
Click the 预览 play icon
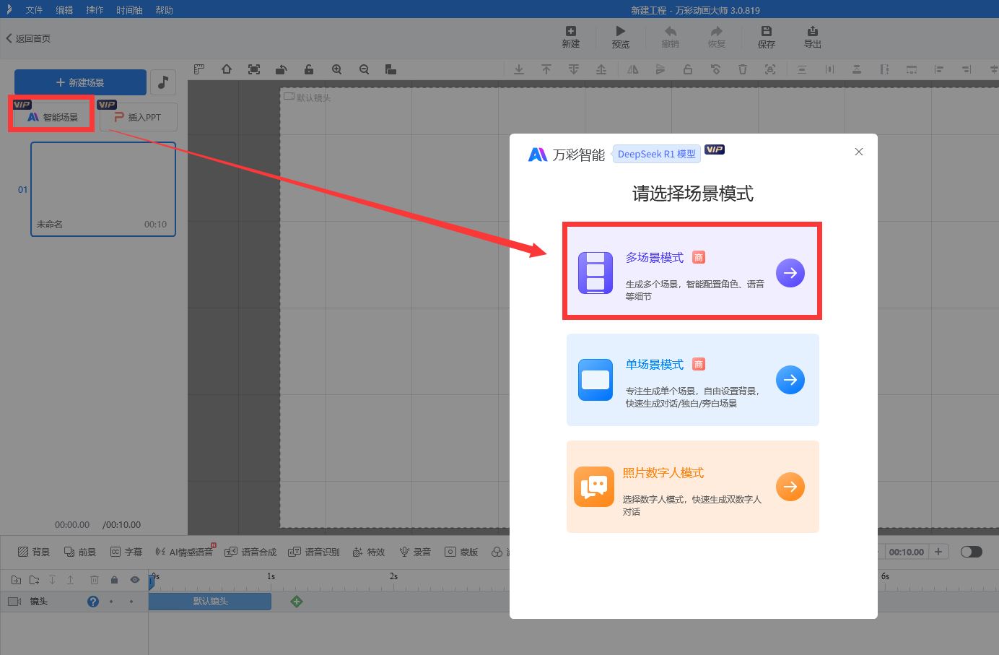[620, 31]
